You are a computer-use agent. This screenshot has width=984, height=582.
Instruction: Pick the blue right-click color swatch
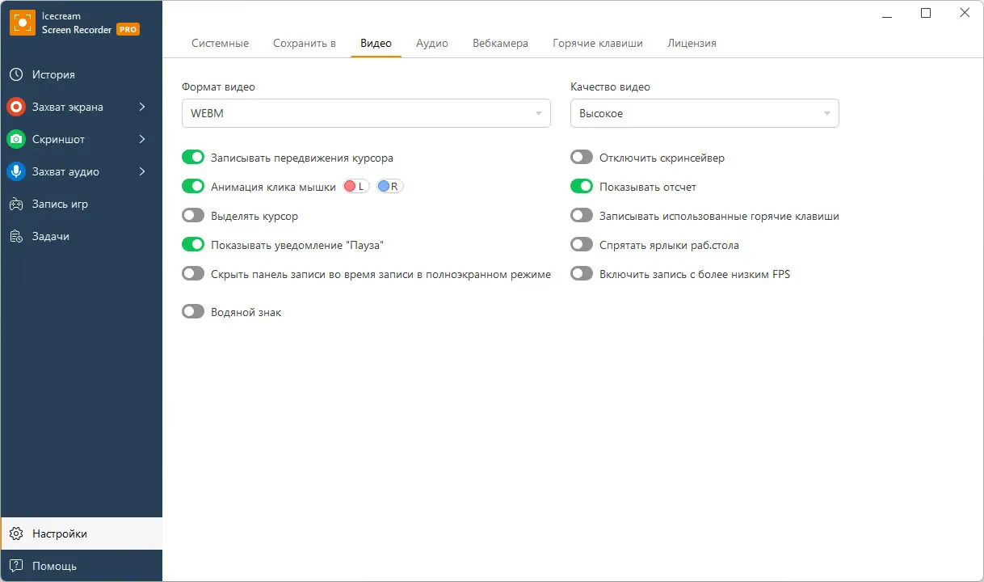pos(384,187)
